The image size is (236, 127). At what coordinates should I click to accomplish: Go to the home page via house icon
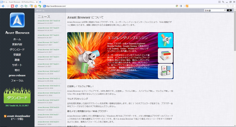pyautogui.click(x=22, y=6)
